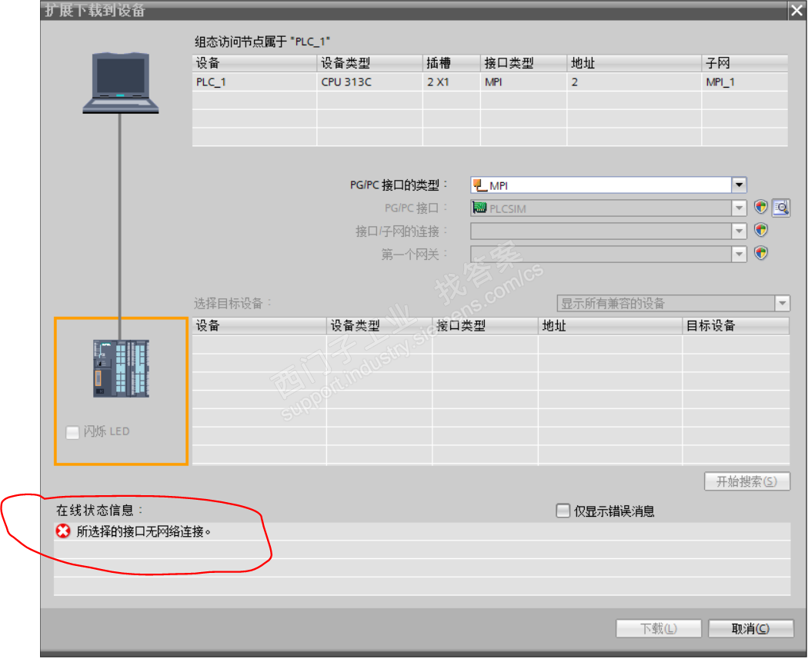Expand the 接口/子网的连接 dropdown
This screenshot has height=659, width=808.
point(739,231)
